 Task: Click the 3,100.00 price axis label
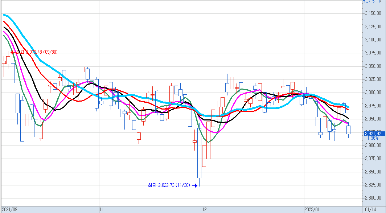[x=373, y=40]
